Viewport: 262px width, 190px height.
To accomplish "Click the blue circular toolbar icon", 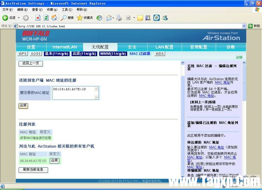I will coord(157,18).
